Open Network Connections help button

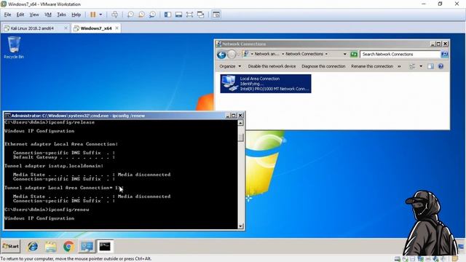click(441, 66)
